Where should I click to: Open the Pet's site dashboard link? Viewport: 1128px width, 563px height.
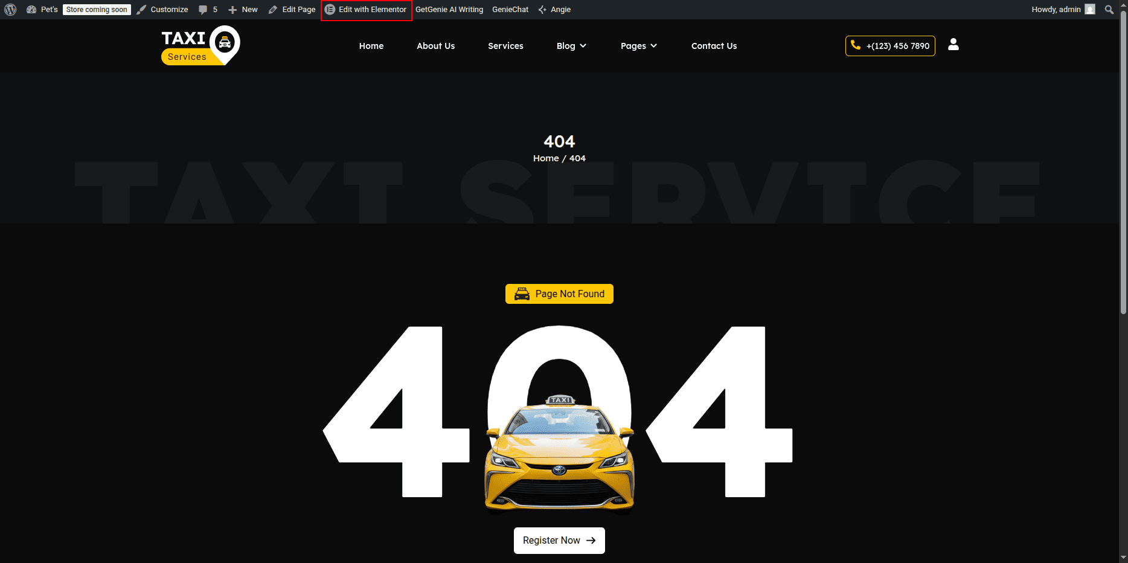pos(42,10)
